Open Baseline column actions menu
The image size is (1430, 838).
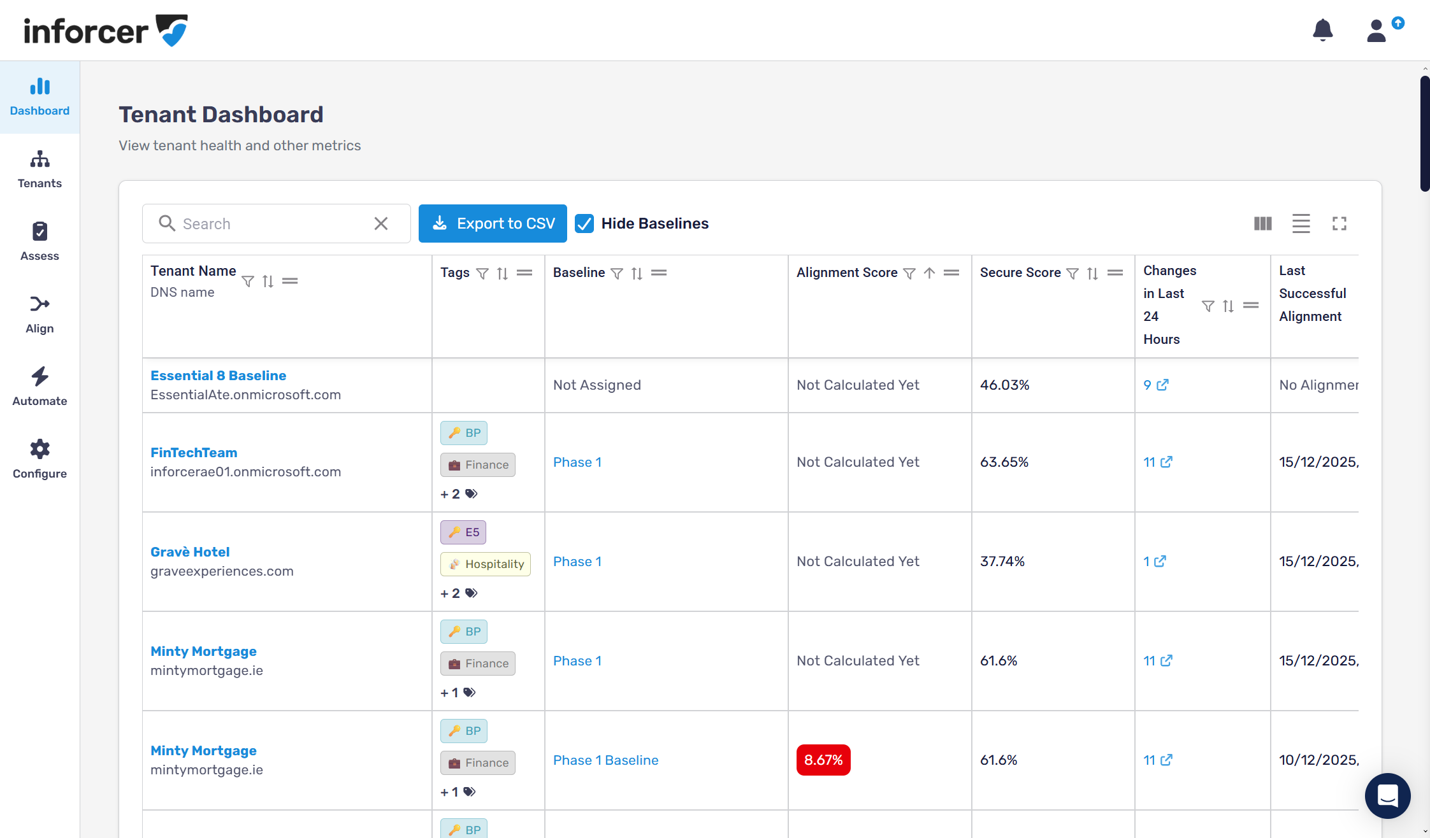659,273
